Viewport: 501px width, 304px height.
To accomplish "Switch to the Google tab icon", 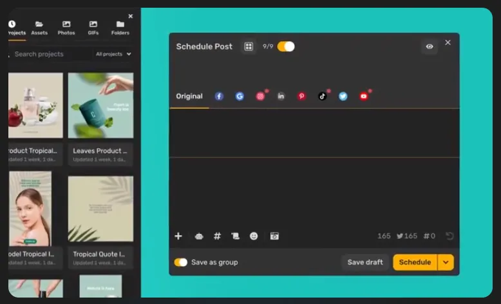I will [240, 96].
